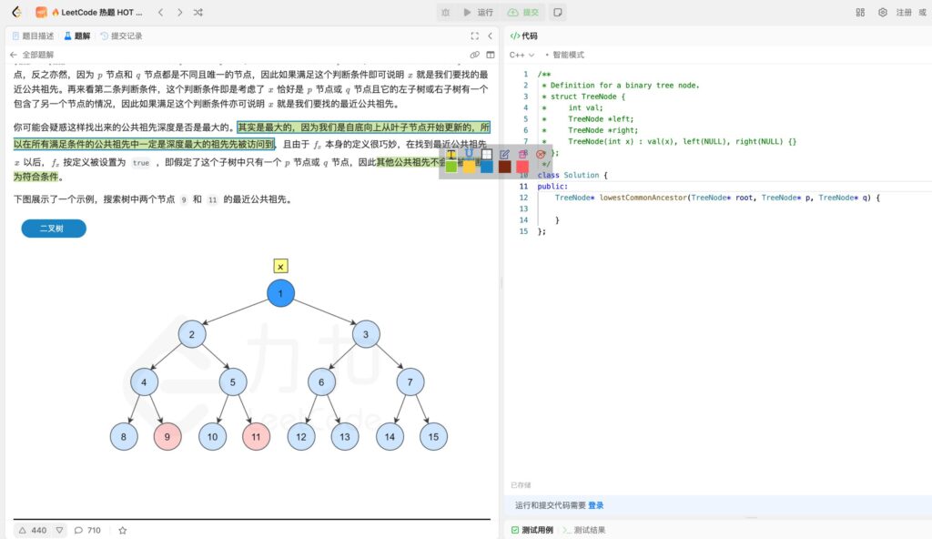Click the LeetCode logo icon

(x=16, y=12)
